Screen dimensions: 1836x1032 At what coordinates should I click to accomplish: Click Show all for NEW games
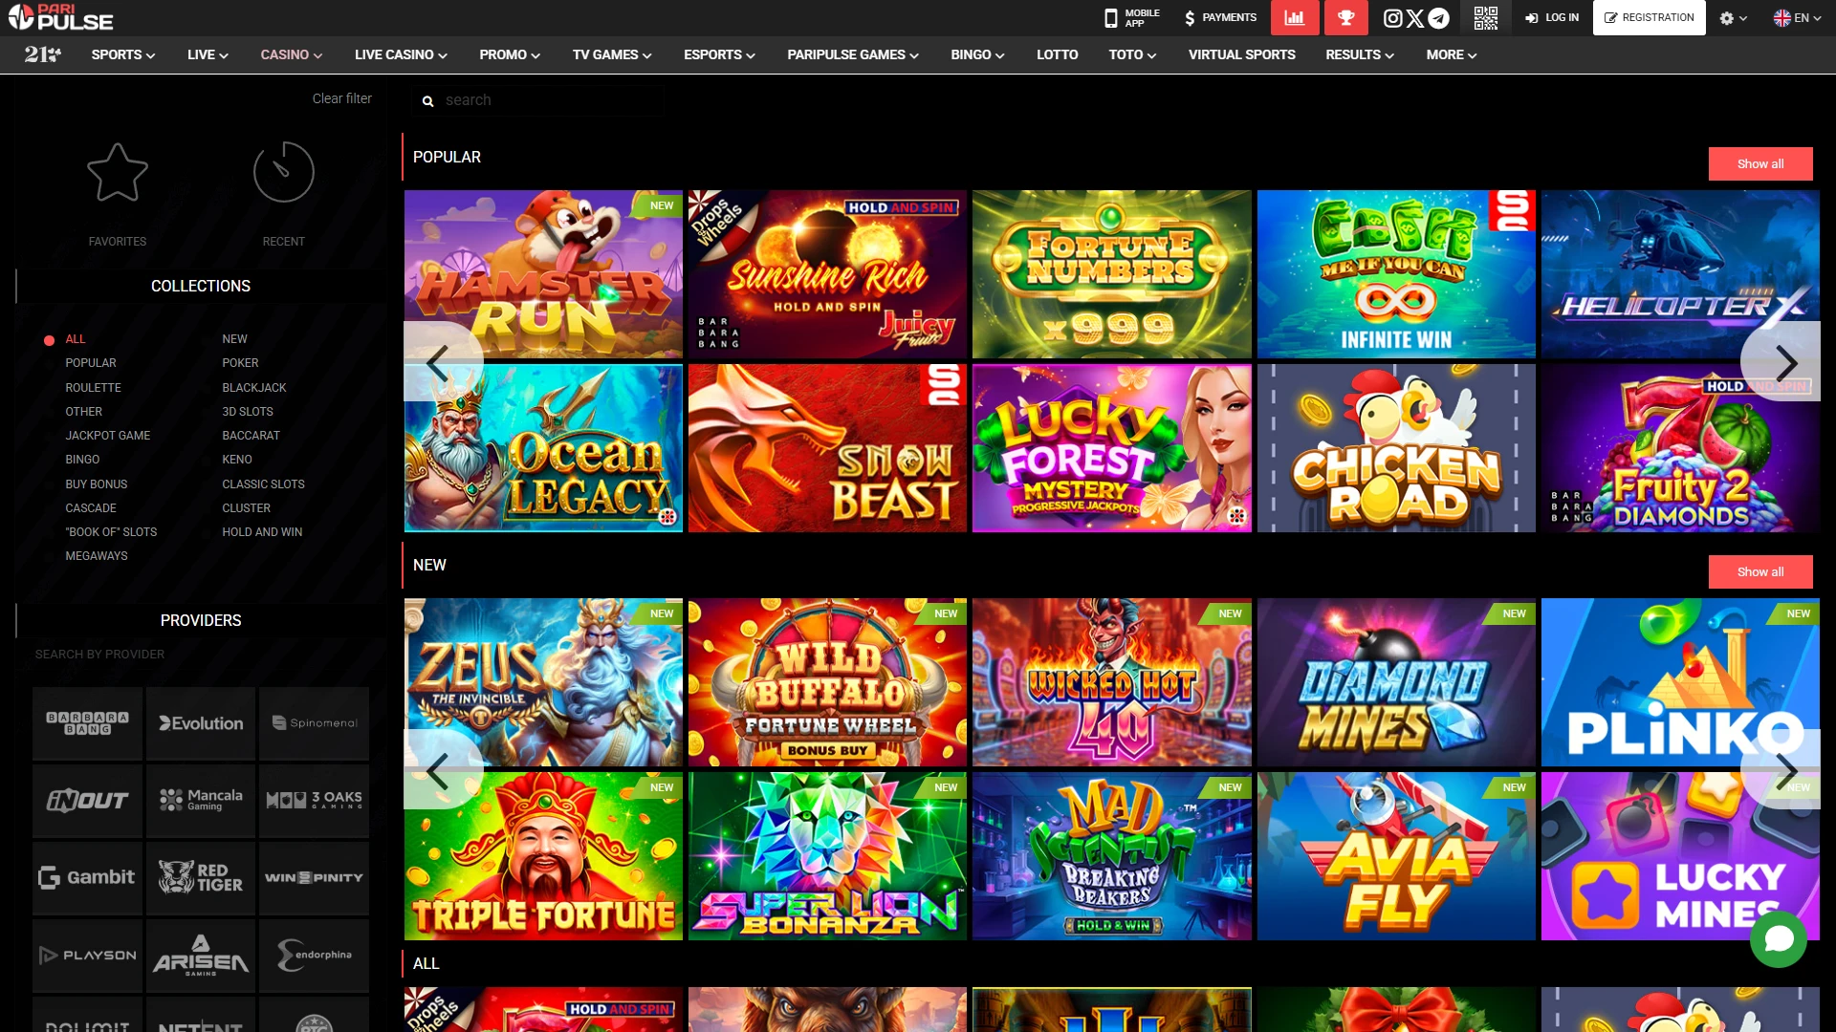pyautogui.click(x=1760, y=571)
